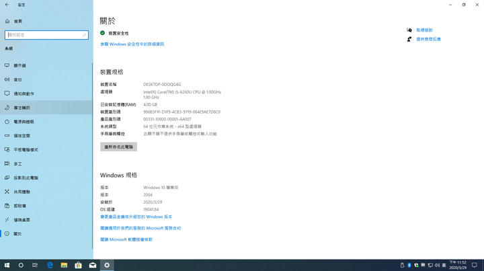Screen dimensions: 484x271
Task: Click Windows Security shield tray icon
Action: click(x=416, y=265)
